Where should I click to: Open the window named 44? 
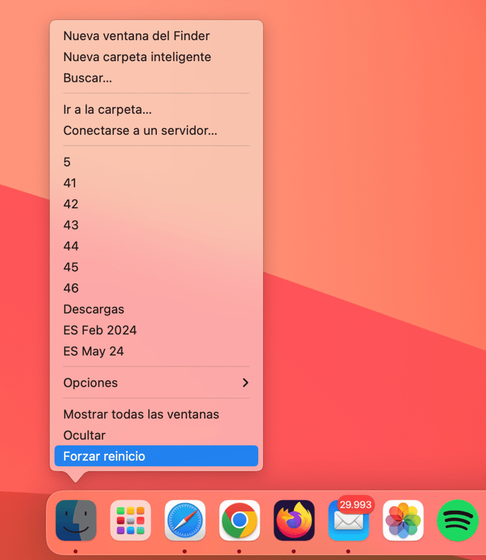tap(156, 246)
